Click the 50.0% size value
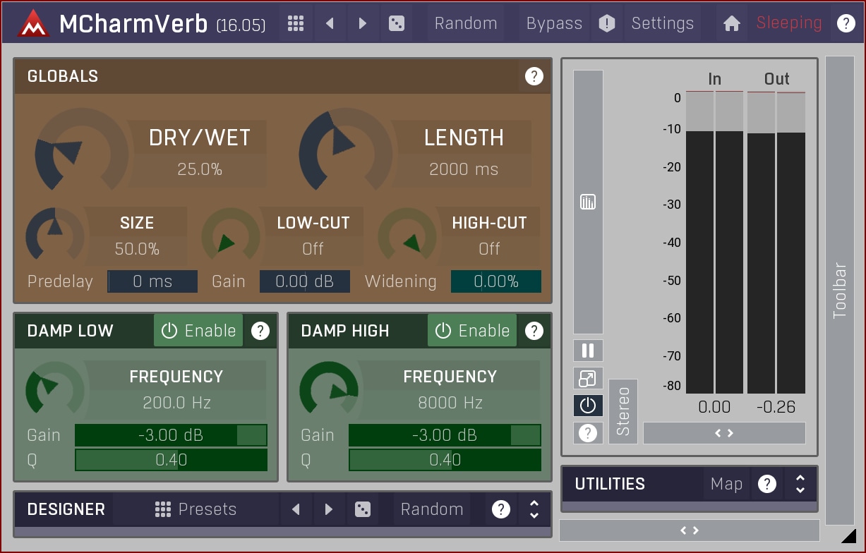This screenshot has height=553, width=866. [137, 249]
